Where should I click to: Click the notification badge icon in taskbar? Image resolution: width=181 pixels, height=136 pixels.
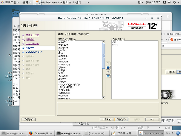pyautogui.click(x=178, y=133)
